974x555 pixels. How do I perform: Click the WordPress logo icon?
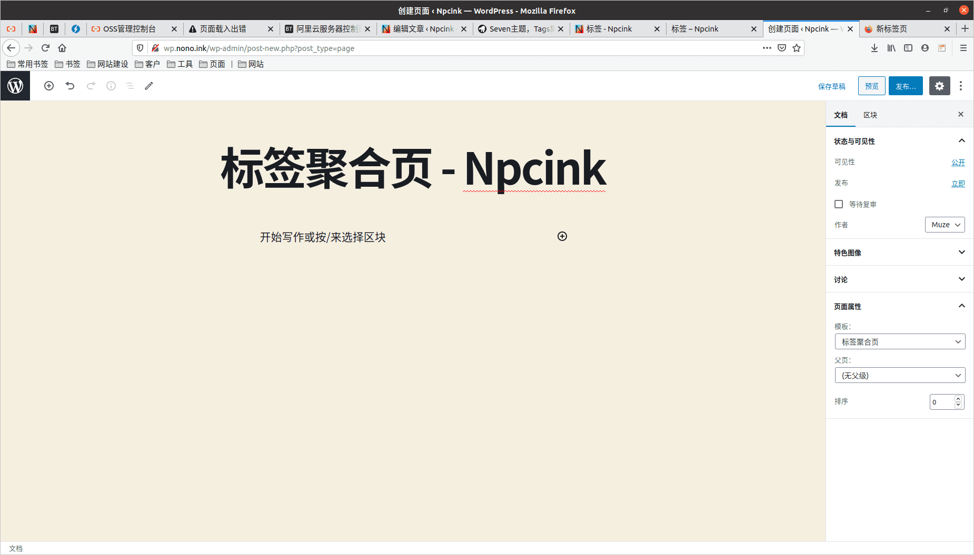point(15,86)
